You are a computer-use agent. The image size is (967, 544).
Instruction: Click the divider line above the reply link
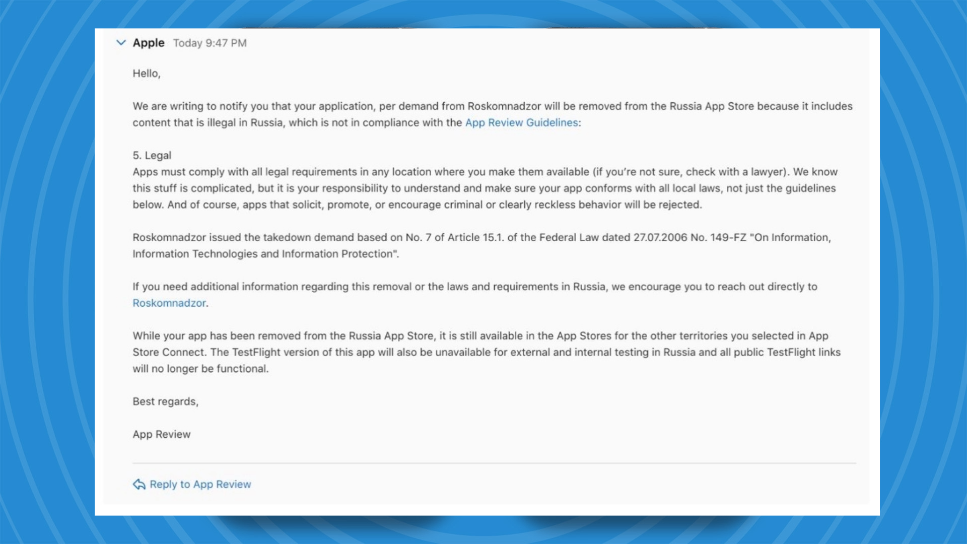494,463
